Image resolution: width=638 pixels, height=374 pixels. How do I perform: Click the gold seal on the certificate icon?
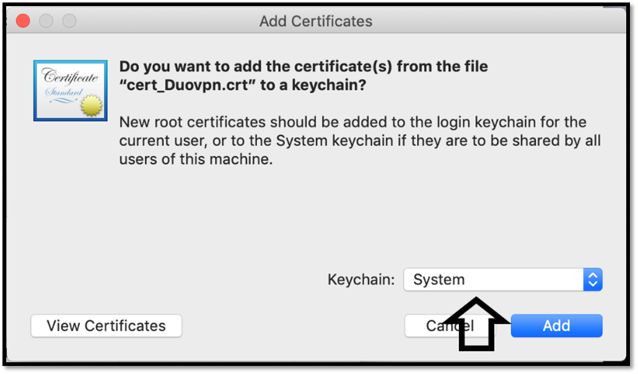[92, 105]
